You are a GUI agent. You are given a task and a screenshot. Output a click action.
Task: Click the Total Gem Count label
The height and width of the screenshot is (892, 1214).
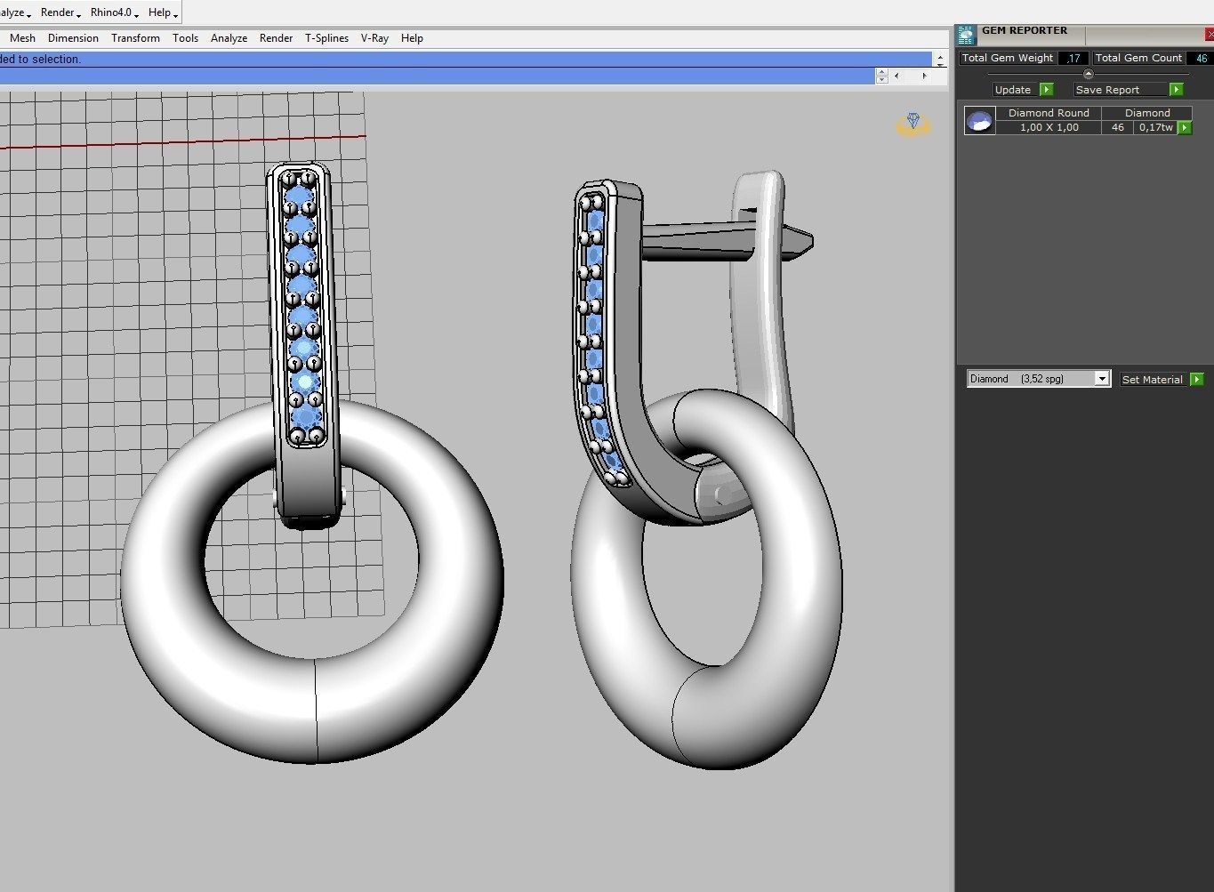tap(1138, 58)
